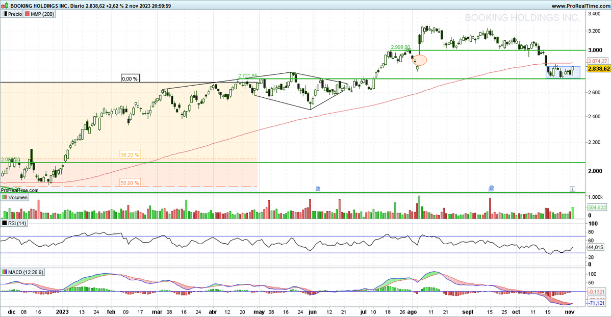Click the RSI value tag 44,015

pyautogui.click(x=596, y=247)
